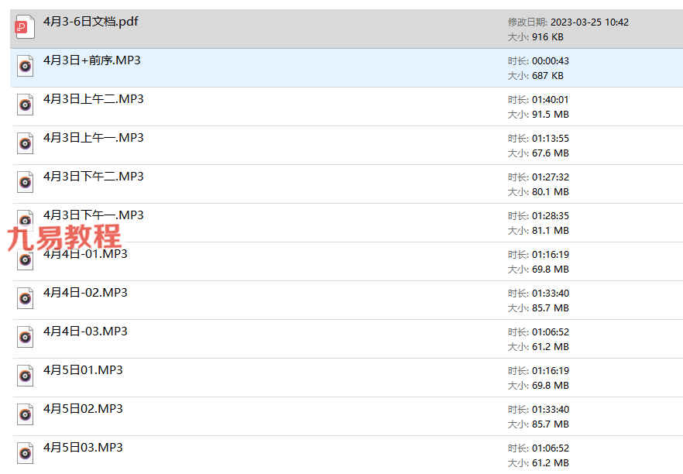This screenshot has width=683, height=474.
Task: Select file name 4月5日02.MP3
Action: coord(83,409)
